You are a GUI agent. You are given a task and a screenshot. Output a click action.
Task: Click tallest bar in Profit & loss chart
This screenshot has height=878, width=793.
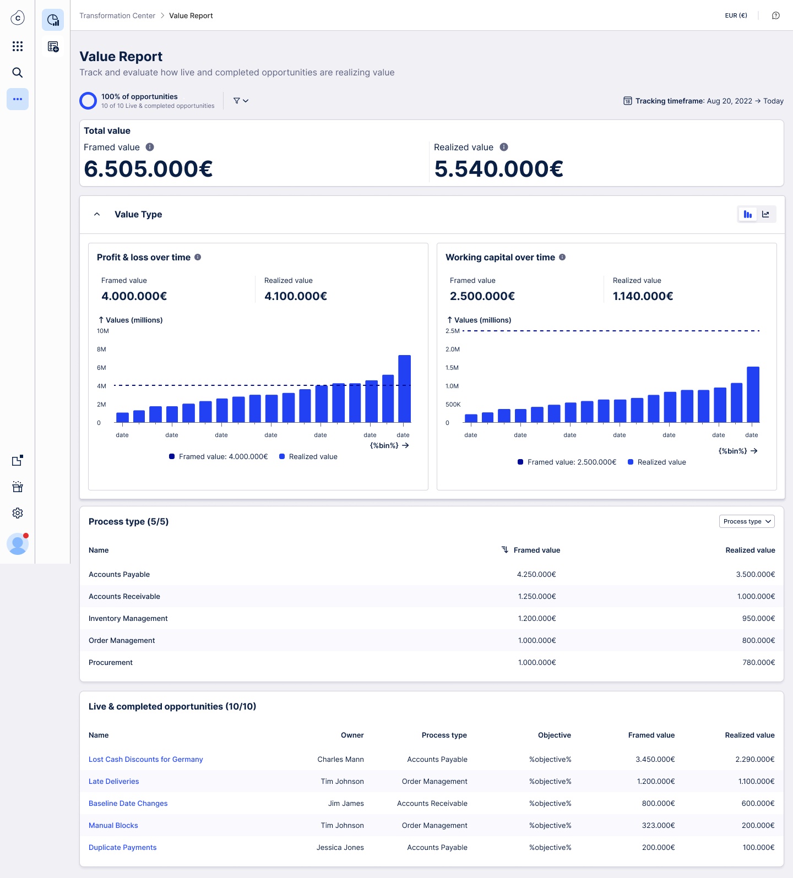click(404, 389)
